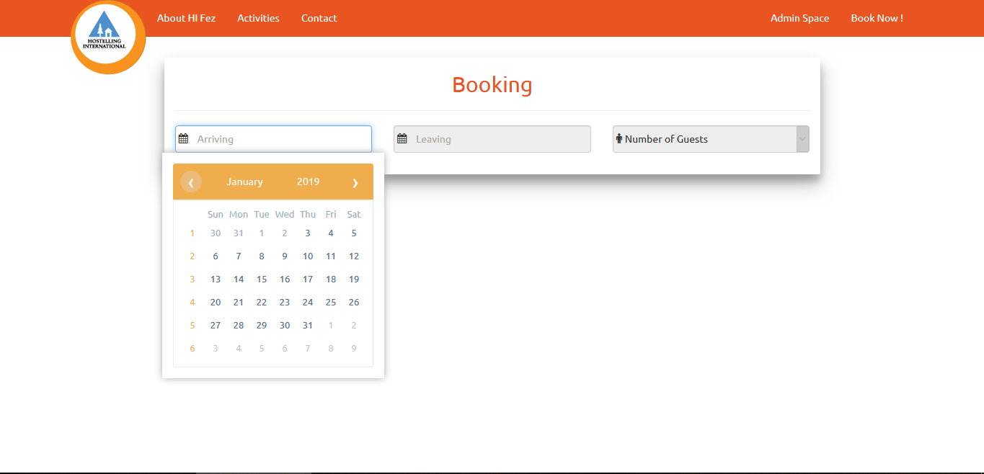
Task: Select today's date, January 10
Action: pos(307,256)
